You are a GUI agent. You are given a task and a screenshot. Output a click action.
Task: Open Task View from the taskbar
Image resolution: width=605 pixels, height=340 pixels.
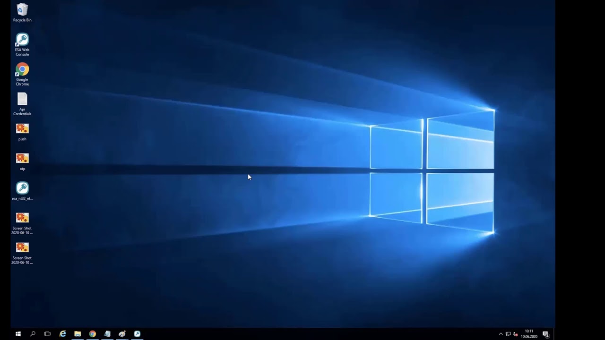pos(47,334)
